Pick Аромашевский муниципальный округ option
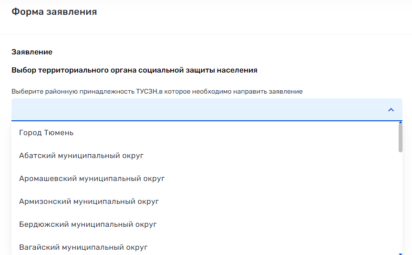Viewport: 412px width, 255px height. (92, 179)
